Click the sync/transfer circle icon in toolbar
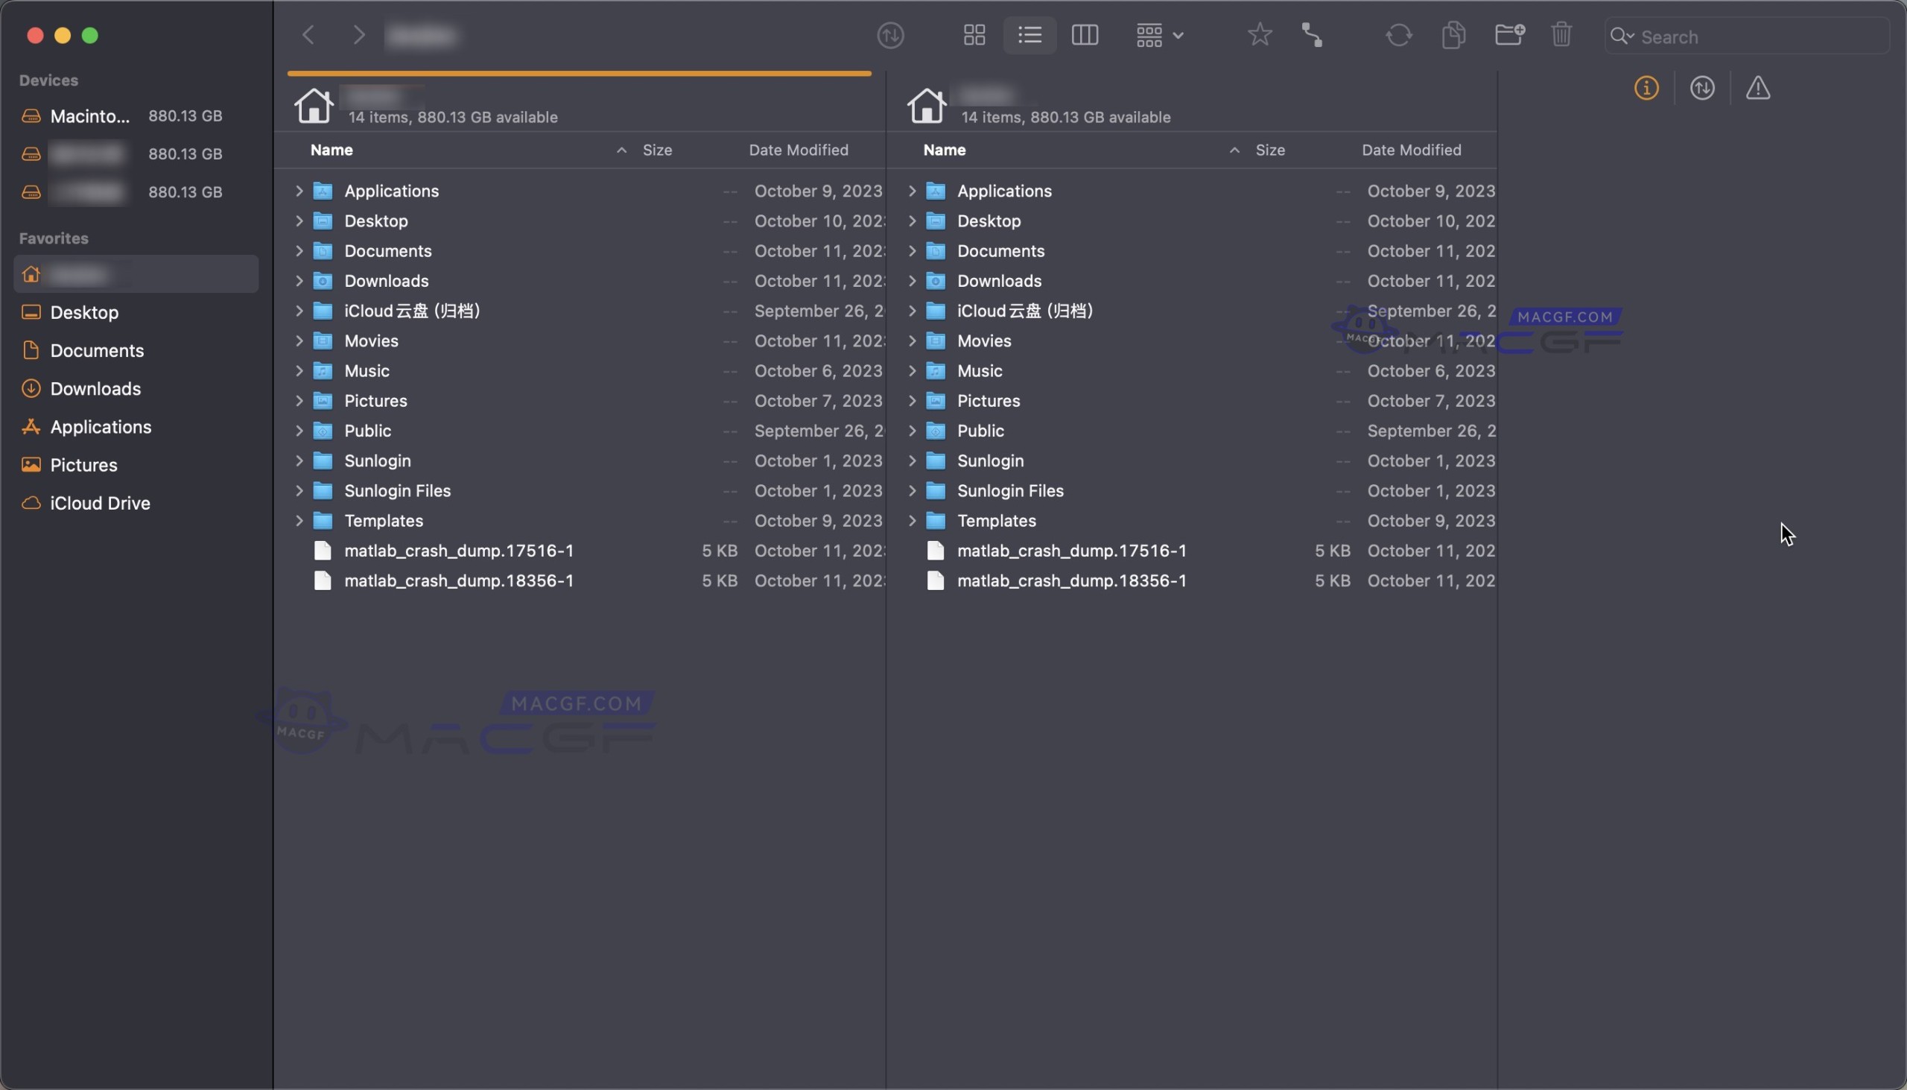 click(891, 35)
